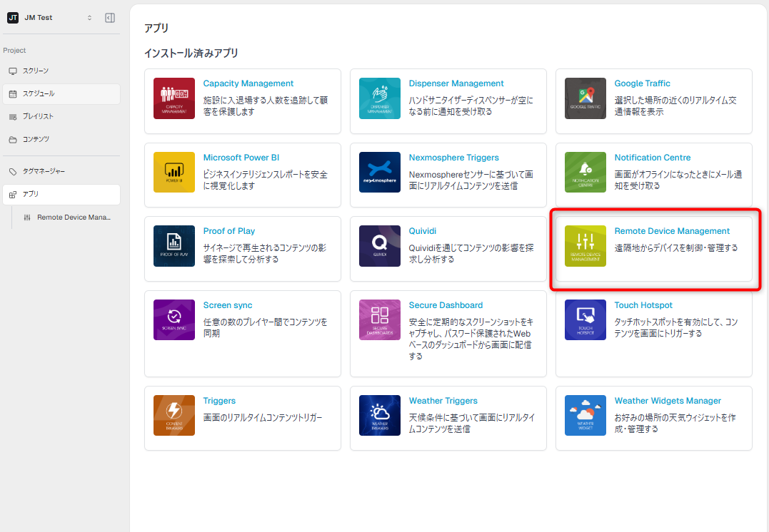Image resolution: width=769 pixels, height=532 pixels.
Task: Select アプリ in the sidebar
Action: pos(61,195)
